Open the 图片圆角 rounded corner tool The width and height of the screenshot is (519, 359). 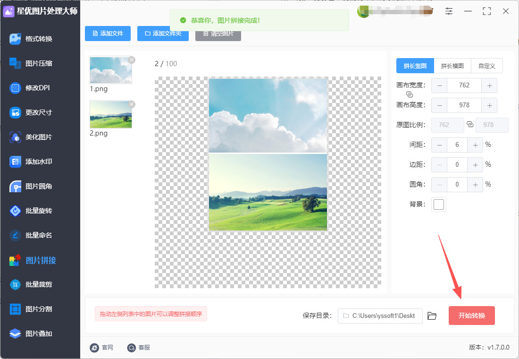32,186
